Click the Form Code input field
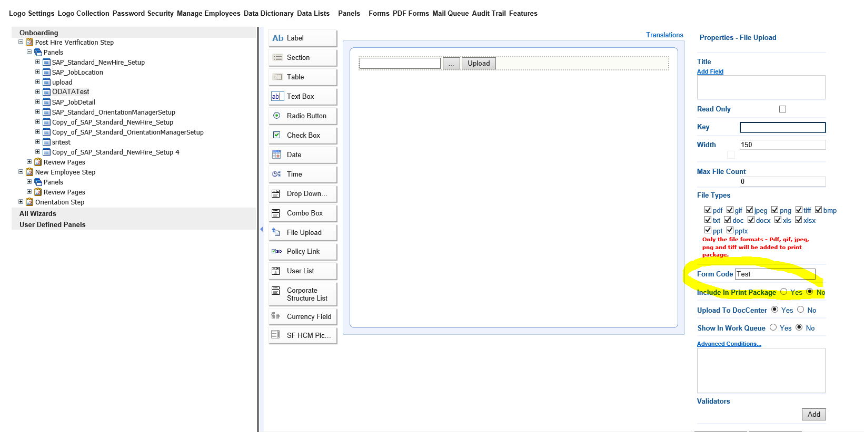The width and height of the screenshot is (864, 432). coord(775,274)
